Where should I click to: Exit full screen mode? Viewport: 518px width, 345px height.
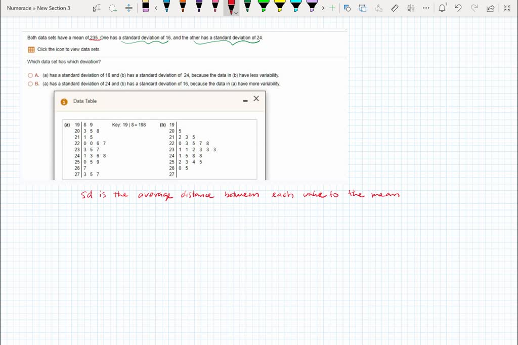tap(507, 8)
